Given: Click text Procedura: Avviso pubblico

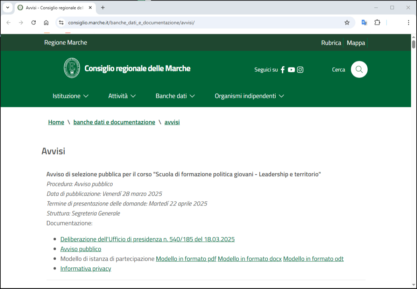Looking at the screenshot, I should click(x=79, y=184).
